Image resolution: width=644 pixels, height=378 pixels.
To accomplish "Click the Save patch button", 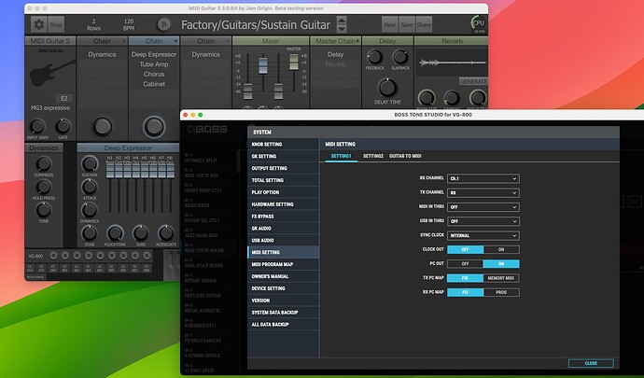I will [407, 24].
